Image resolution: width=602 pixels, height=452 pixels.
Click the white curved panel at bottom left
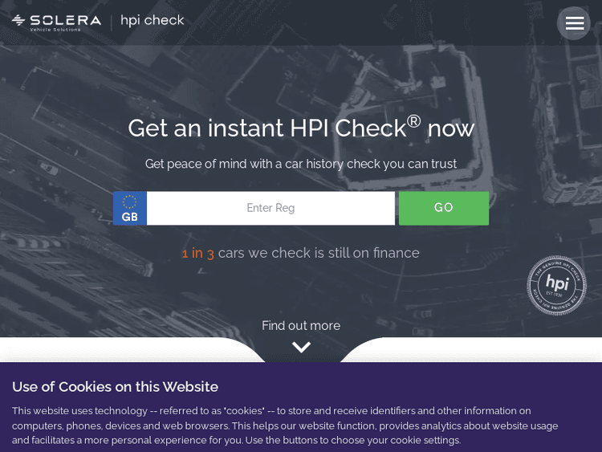click(120, 350)
